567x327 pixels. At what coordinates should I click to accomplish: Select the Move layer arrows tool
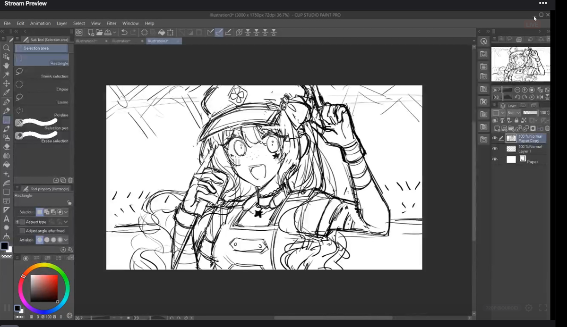point(7,84)
